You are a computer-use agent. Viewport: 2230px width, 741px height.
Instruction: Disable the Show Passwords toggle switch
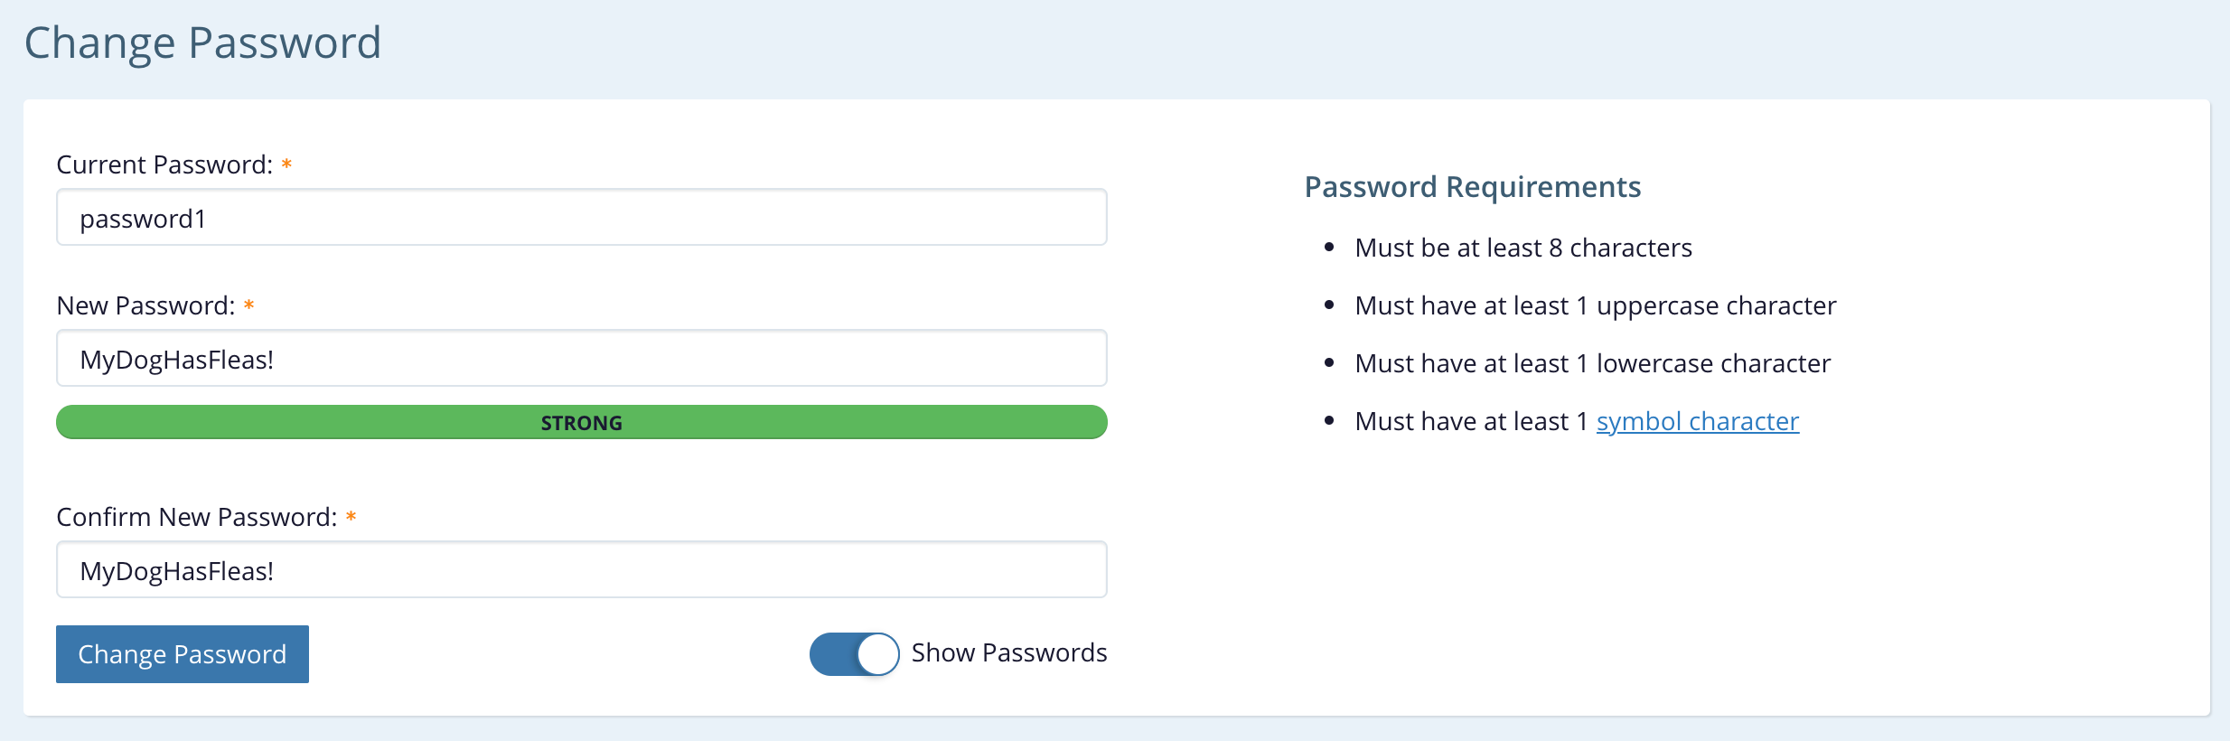[854, 653]
